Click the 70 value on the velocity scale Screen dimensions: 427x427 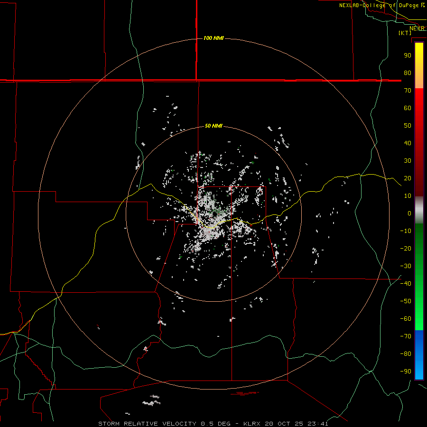(x=408, y=91)
